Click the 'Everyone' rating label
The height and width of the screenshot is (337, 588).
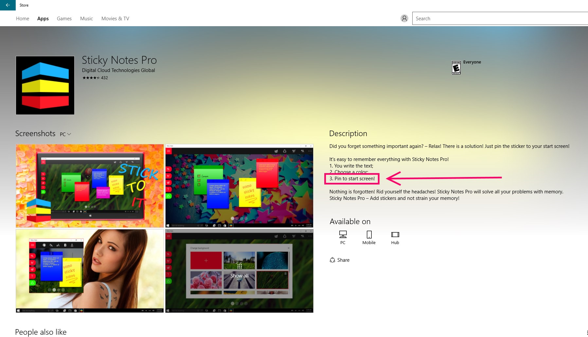click(x=472, y=62)
